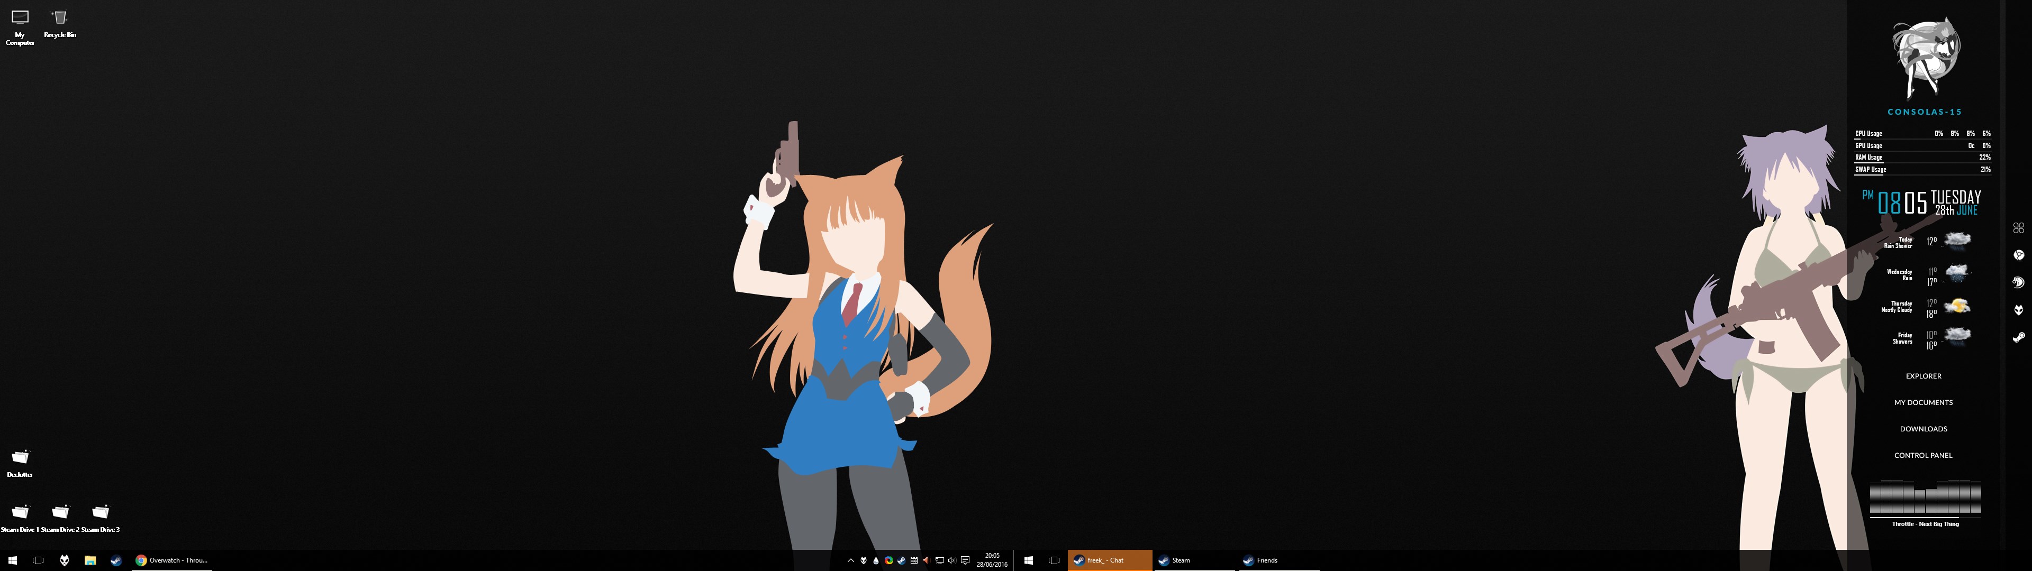Open the Declutter folder on the desktop
This screenshot has height=571, width=2032.
(20, 463)
